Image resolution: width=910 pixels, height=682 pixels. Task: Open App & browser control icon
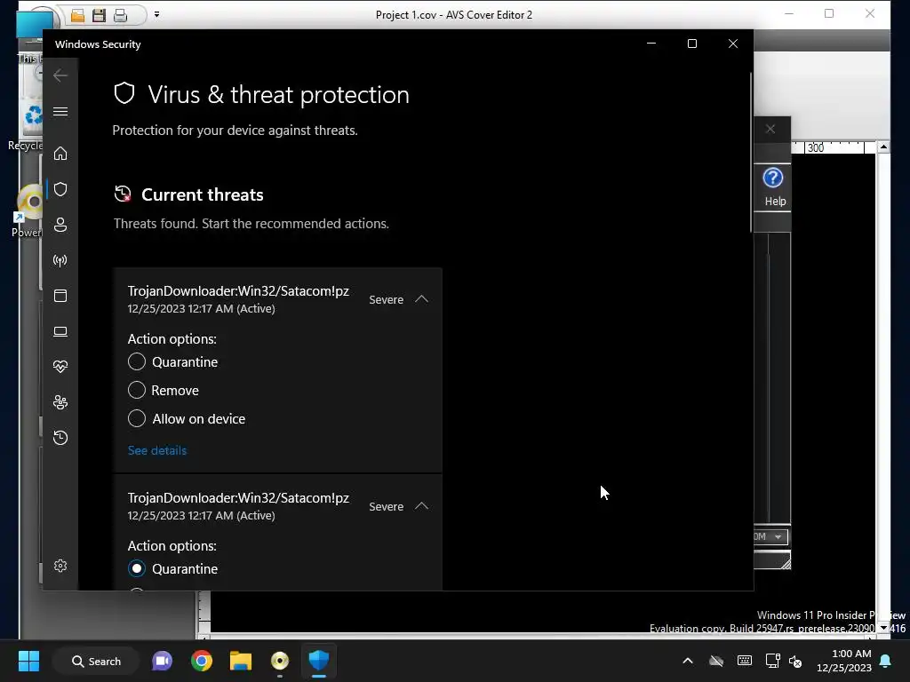click(60, 296)
